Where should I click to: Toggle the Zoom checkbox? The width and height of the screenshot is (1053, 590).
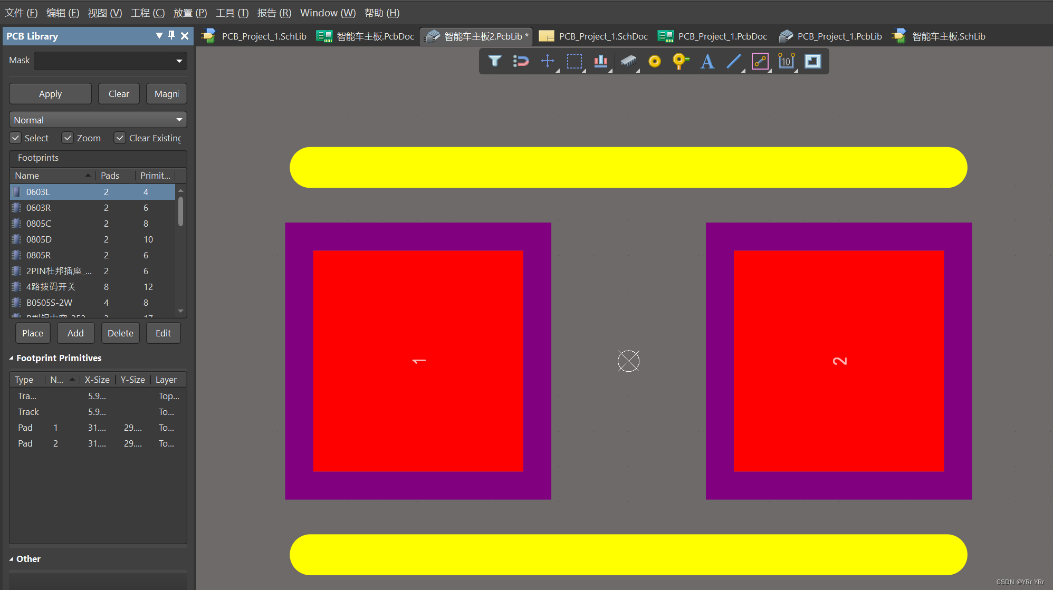pyautogui.click(x=68, y=138)
